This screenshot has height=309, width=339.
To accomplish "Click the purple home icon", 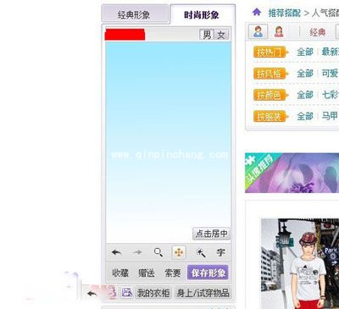I will click(257, 12).
